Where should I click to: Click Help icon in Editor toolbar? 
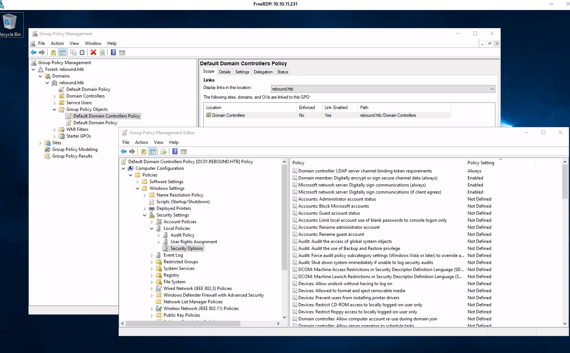pos(175,151)
